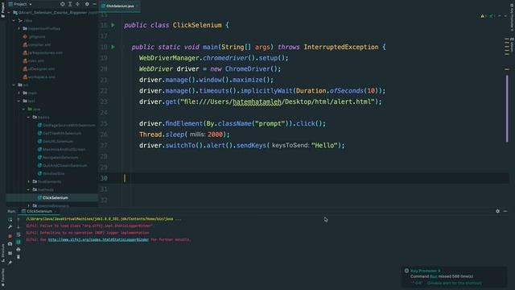Collapse the src folder
Image resolution: width=515 pixels, height=290 pixels.
[x=14, y=85]
